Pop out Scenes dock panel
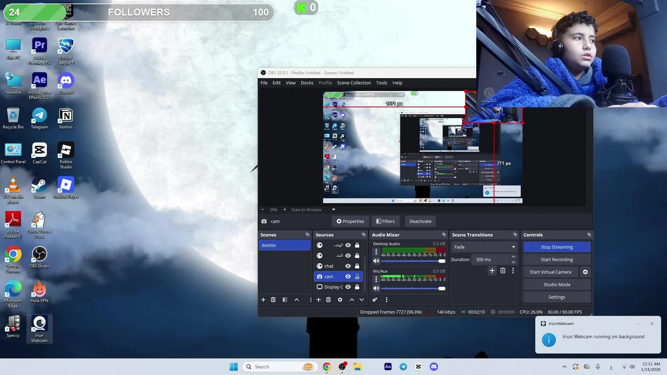 click(307, 235)
